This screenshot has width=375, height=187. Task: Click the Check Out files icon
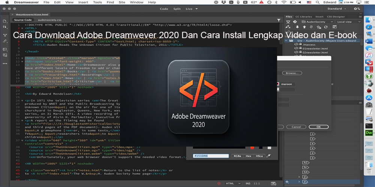coord(311,27)
